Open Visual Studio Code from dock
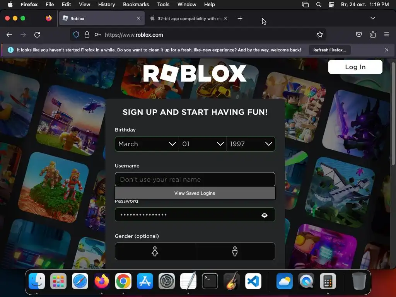Viewport: 396px width, 297px height. [253, 281]
